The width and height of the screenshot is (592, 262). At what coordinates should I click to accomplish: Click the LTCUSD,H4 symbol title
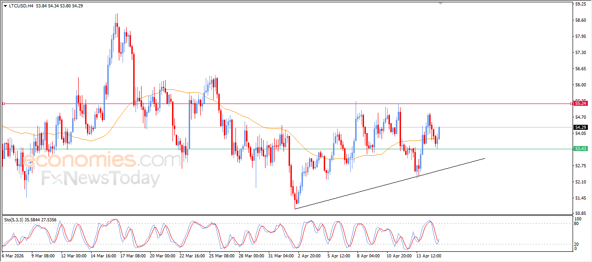[x=21, y=6]
